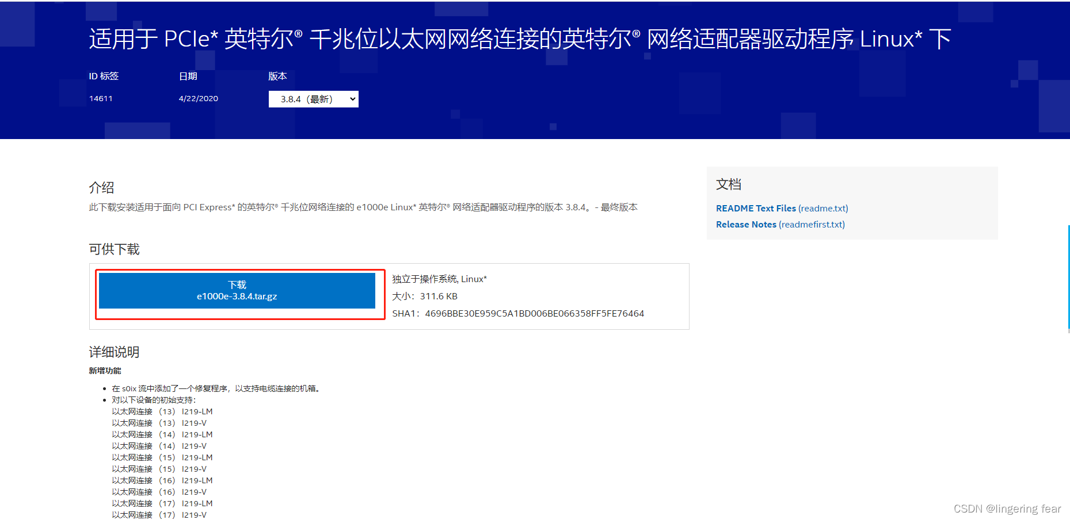The height and width of the screenshot is (520, 1070).
Task: Click the 介绍 heading
Action: 101,187
